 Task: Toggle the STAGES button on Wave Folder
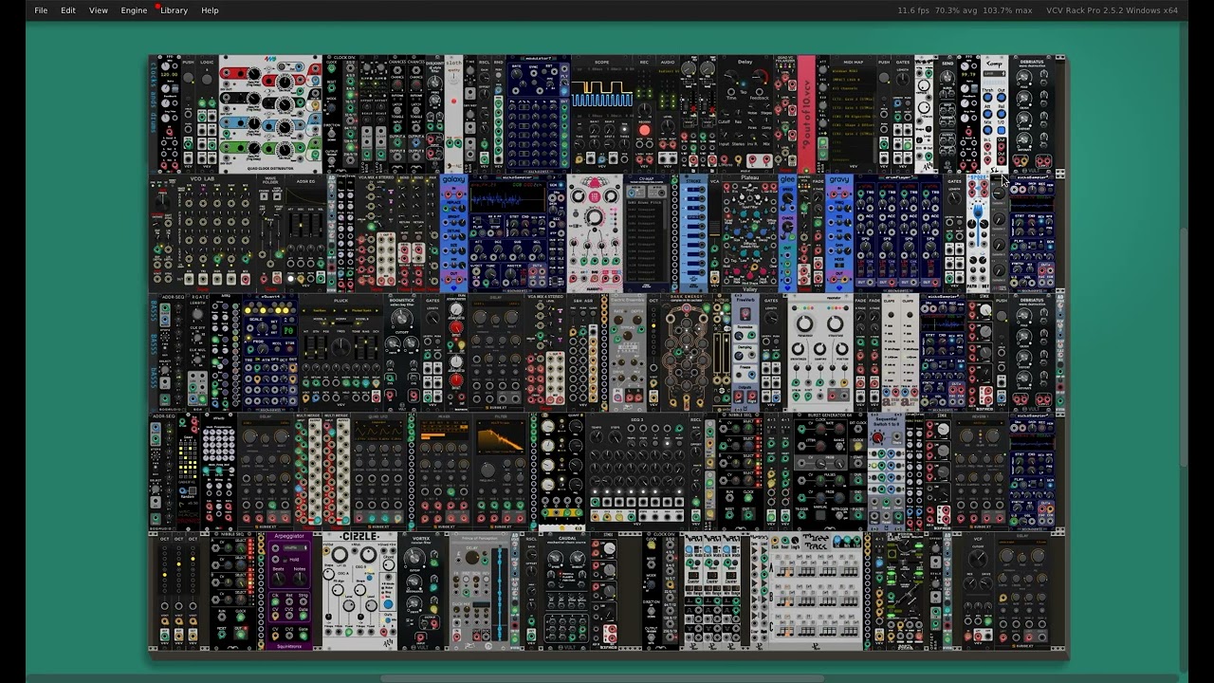pos(264,196)
